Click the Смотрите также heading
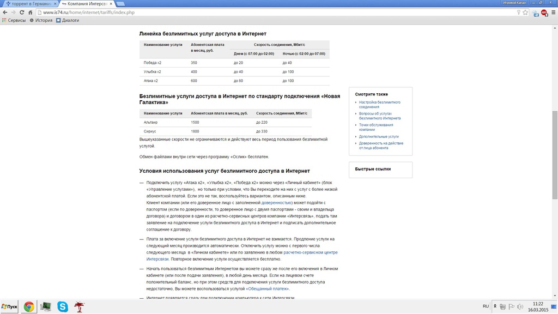This screenshot has width=558, height=314. click(x=371, y=94)
